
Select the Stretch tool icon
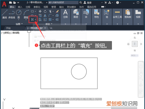point(40,20)
